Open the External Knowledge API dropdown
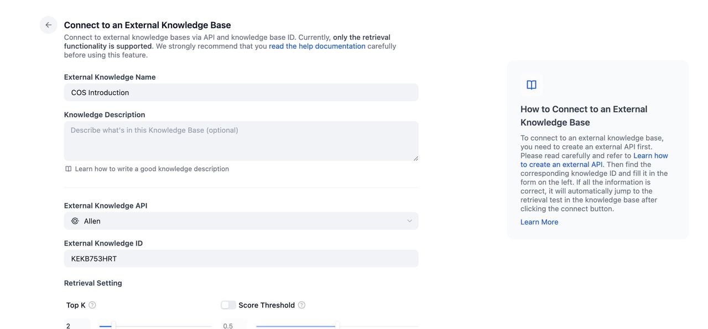Screen dimensions: 708x329 coord(241,221)
